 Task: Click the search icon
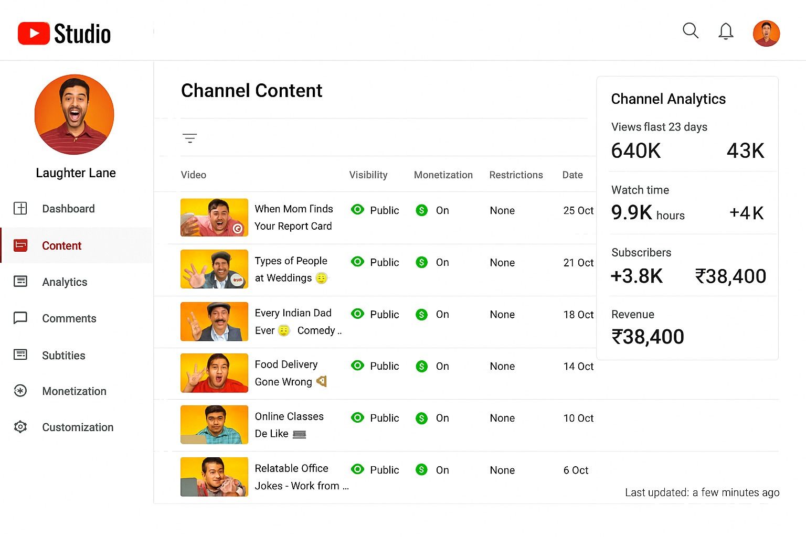(691, 31)
